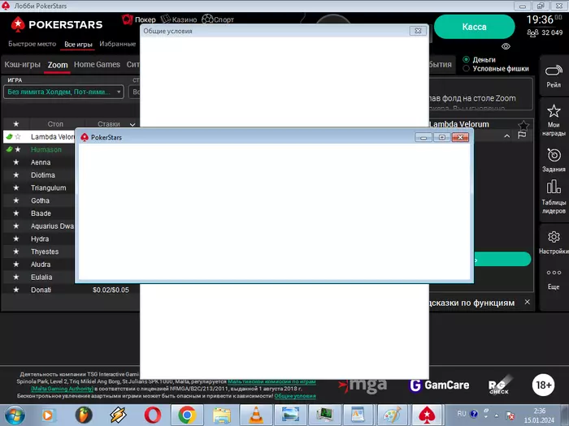569x426 pixels.
Task: Open Мои награды star icon
Action: coord(554,111)
